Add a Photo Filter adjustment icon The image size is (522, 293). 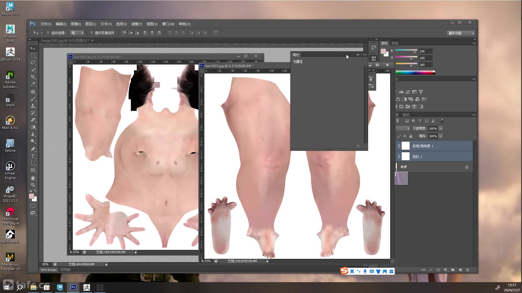(411, 99)
